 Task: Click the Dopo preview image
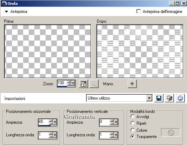(140, 51)
